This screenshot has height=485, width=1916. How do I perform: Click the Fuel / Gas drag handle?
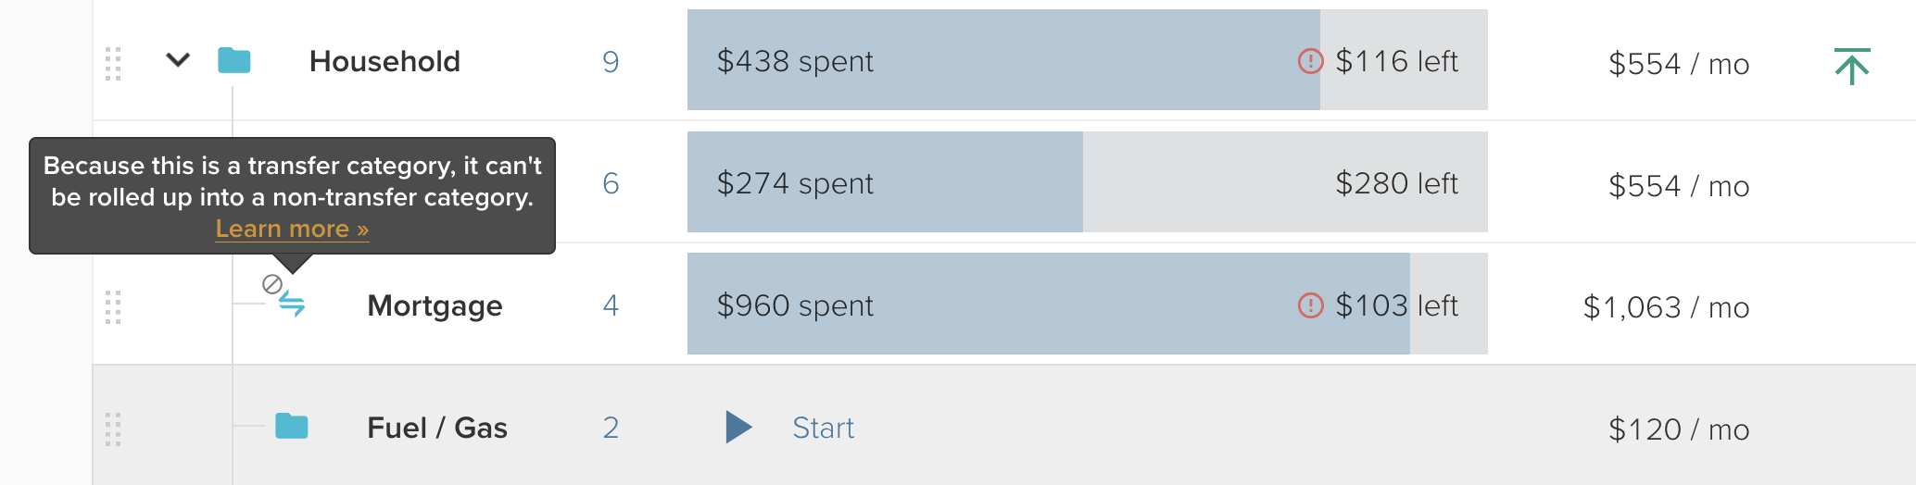coord(113,429)
